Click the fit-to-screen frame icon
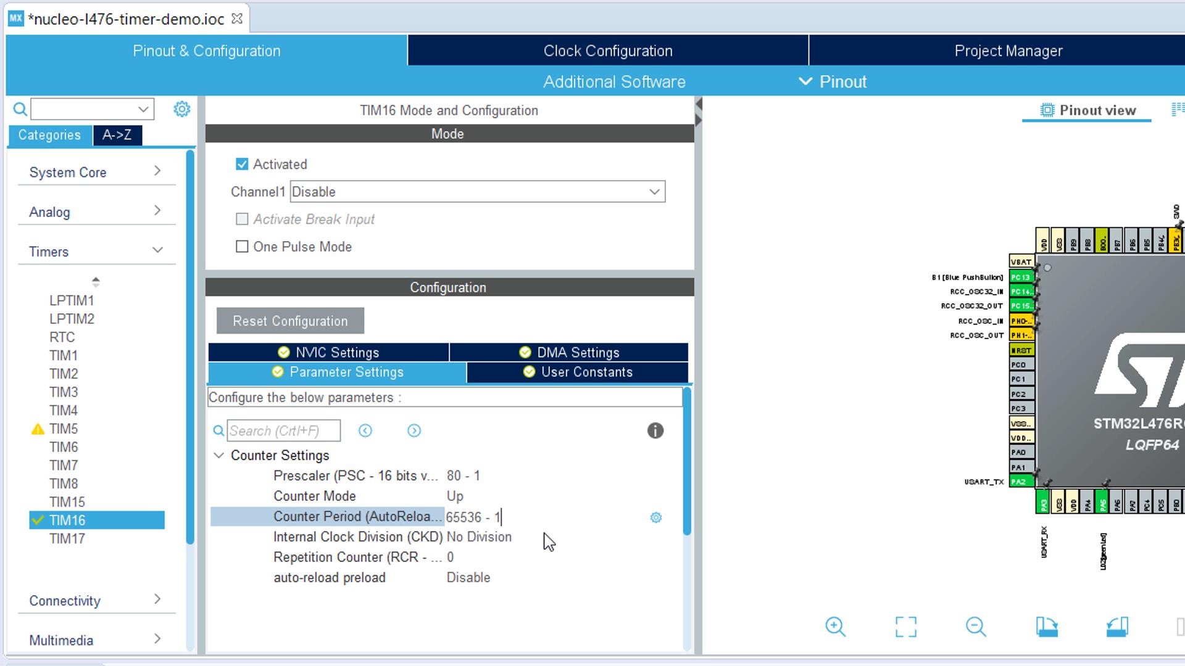The image size is (1185, 666). point(905,627)
